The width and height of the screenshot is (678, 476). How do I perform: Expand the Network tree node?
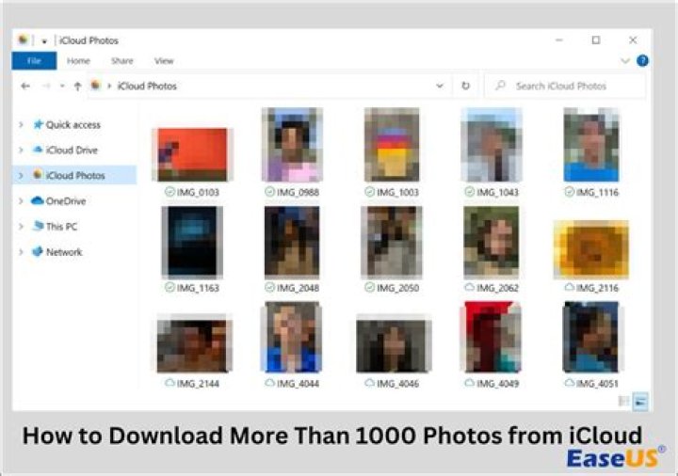click(21, 252)
